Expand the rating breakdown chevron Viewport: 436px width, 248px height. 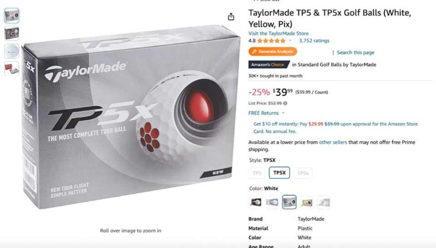(290, 40)
